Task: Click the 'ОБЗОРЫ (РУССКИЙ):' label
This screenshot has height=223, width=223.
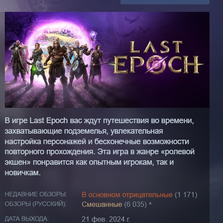Action: [35, 204]
